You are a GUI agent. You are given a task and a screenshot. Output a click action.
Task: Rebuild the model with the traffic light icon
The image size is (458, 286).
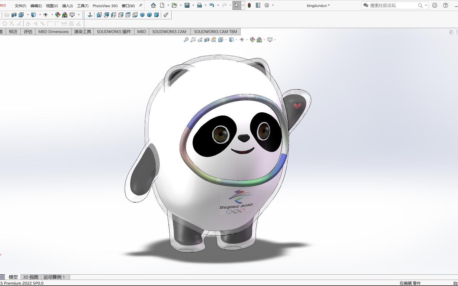click(249, 5)
